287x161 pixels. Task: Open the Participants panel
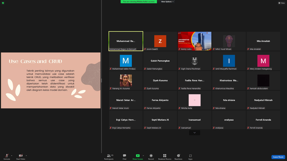tap(109, 157)
